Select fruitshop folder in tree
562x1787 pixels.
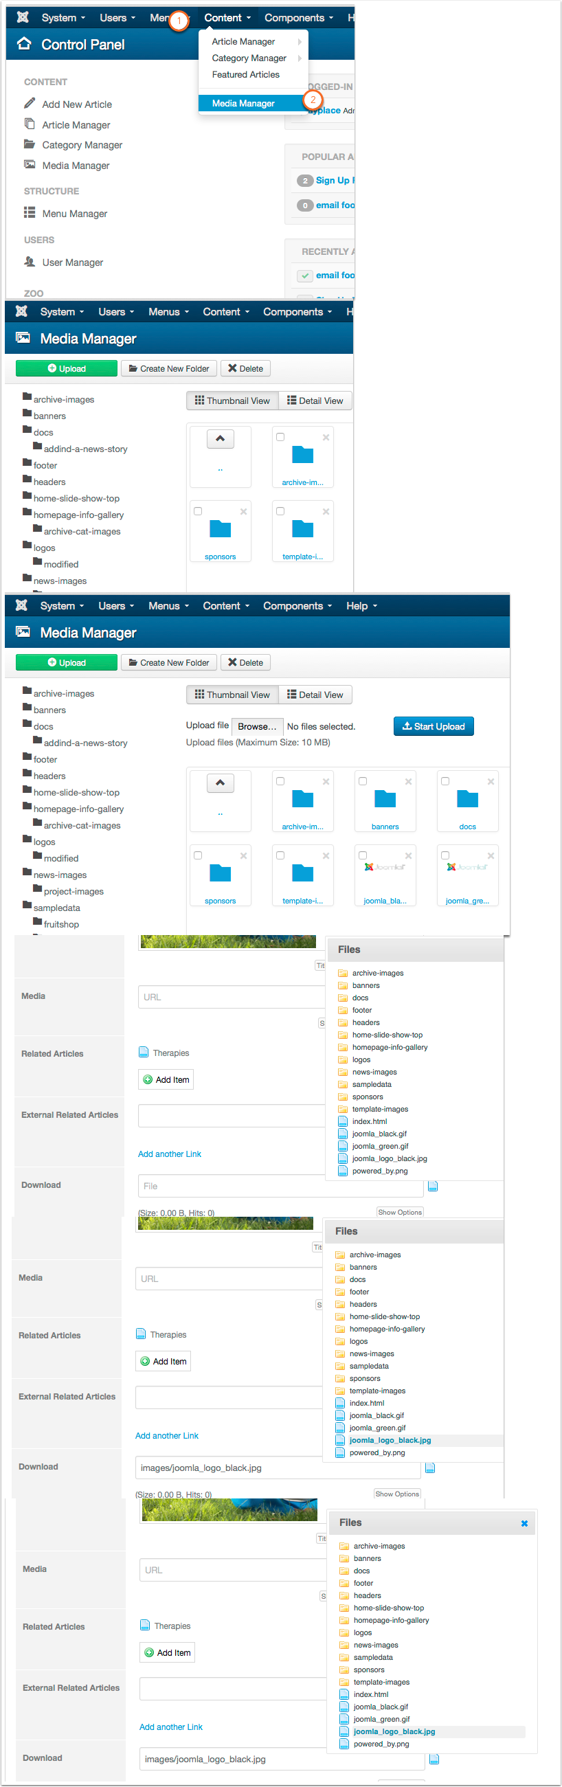61,924
